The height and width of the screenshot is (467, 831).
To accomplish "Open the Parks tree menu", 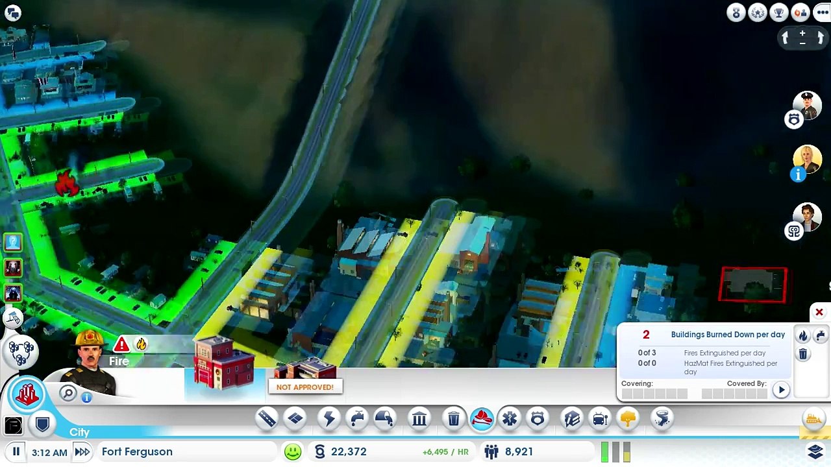I will [x=628, y=418].
